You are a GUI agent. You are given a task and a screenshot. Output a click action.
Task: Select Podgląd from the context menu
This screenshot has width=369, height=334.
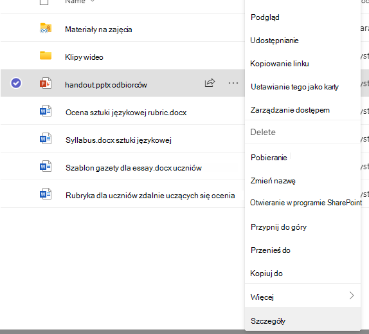coord(265,17)
